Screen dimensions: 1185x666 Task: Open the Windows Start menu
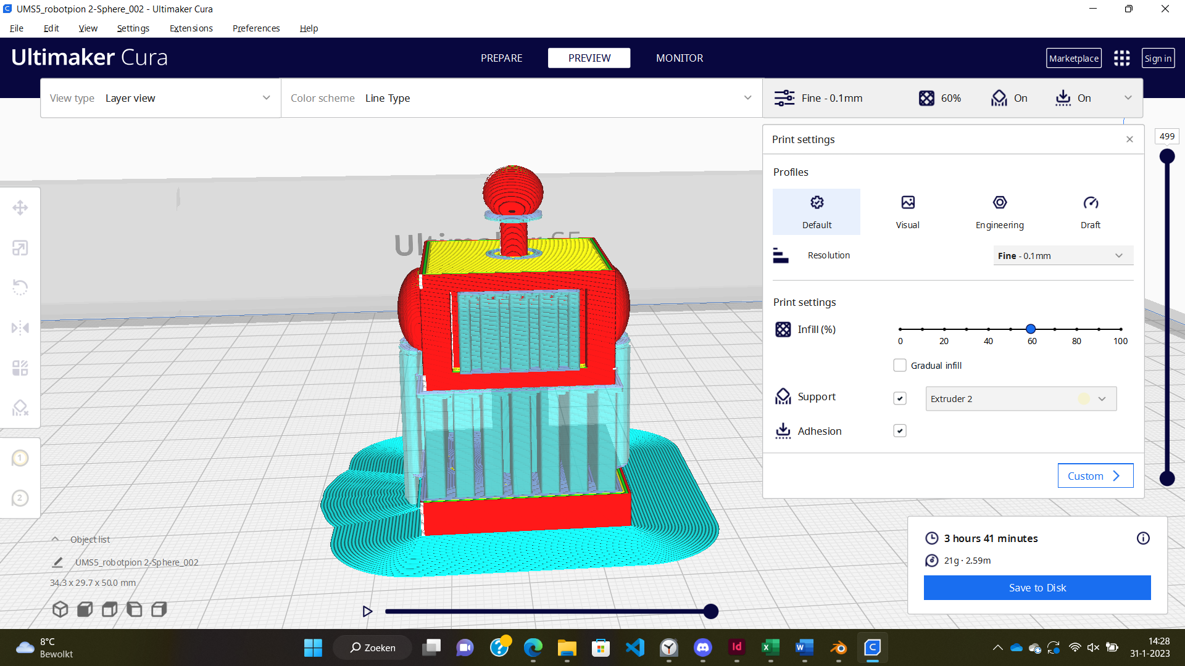pos(313,647)
